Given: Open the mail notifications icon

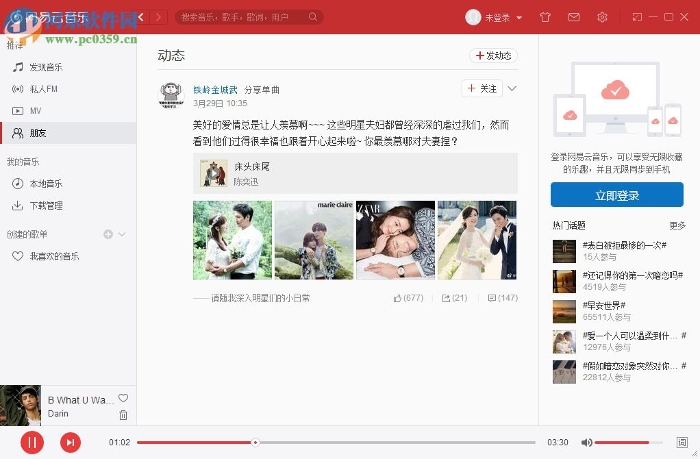Looking at the screenshot, I should [574, 16].
